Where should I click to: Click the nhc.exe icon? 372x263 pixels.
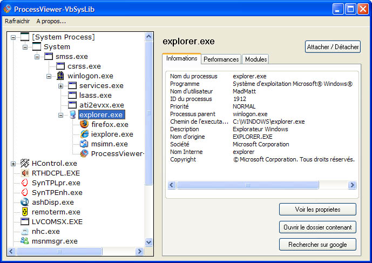25,232
